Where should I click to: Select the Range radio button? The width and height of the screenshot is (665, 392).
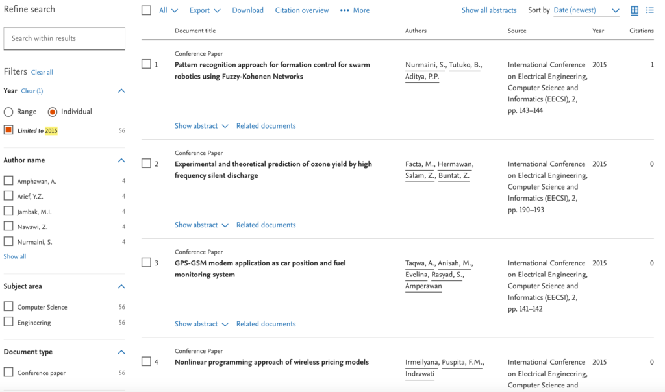coord(9,112)
